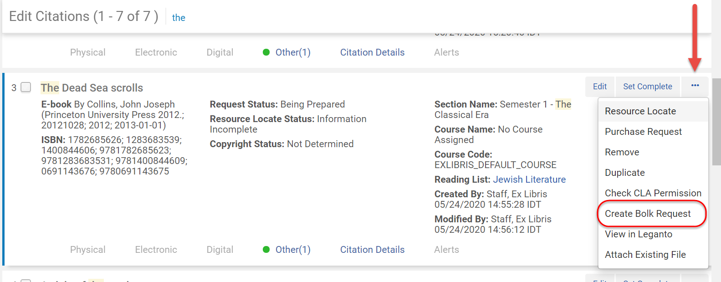Open Physical tab in row above citation 3

tap(88, 52)
